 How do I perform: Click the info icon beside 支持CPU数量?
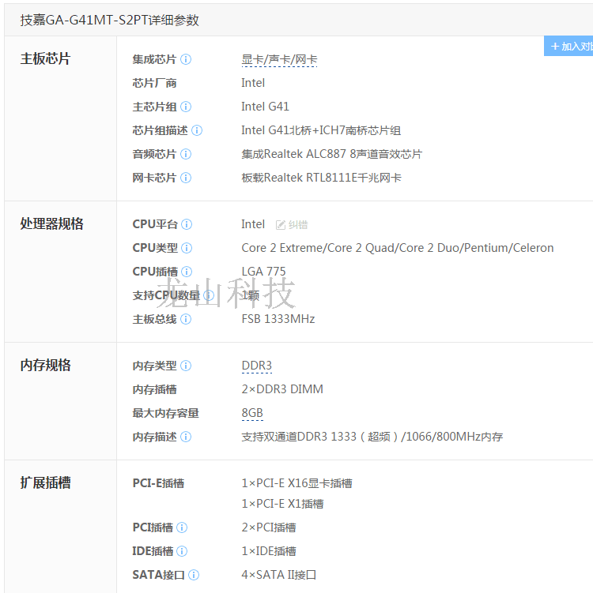(209, 295)
